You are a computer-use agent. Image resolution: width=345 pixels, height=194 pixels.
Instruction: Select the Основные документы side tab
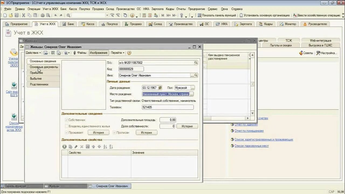click(44, 67)
